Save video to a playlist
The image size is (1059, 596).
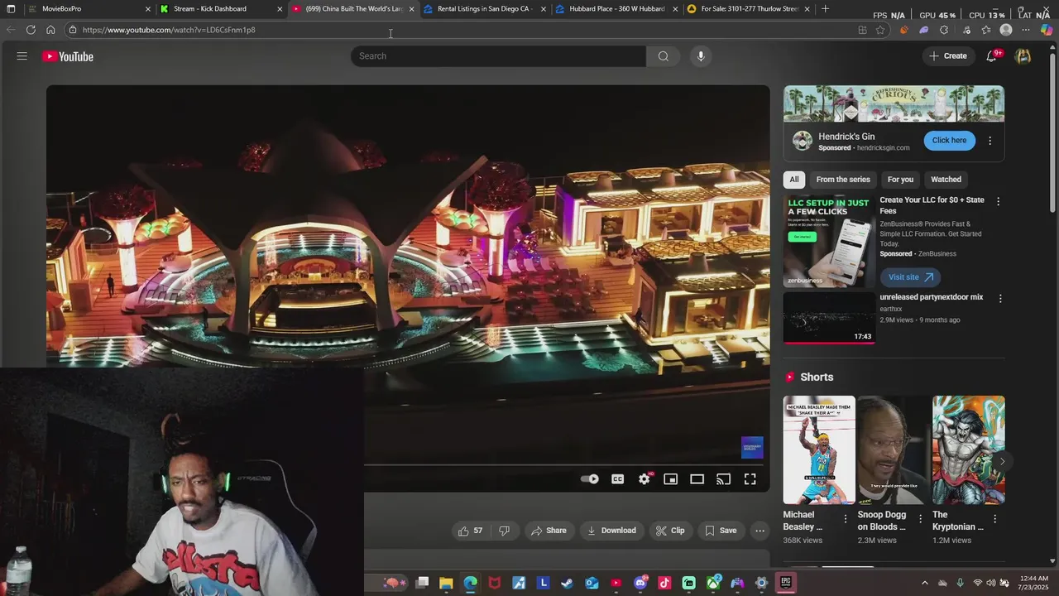coord(720,531)
